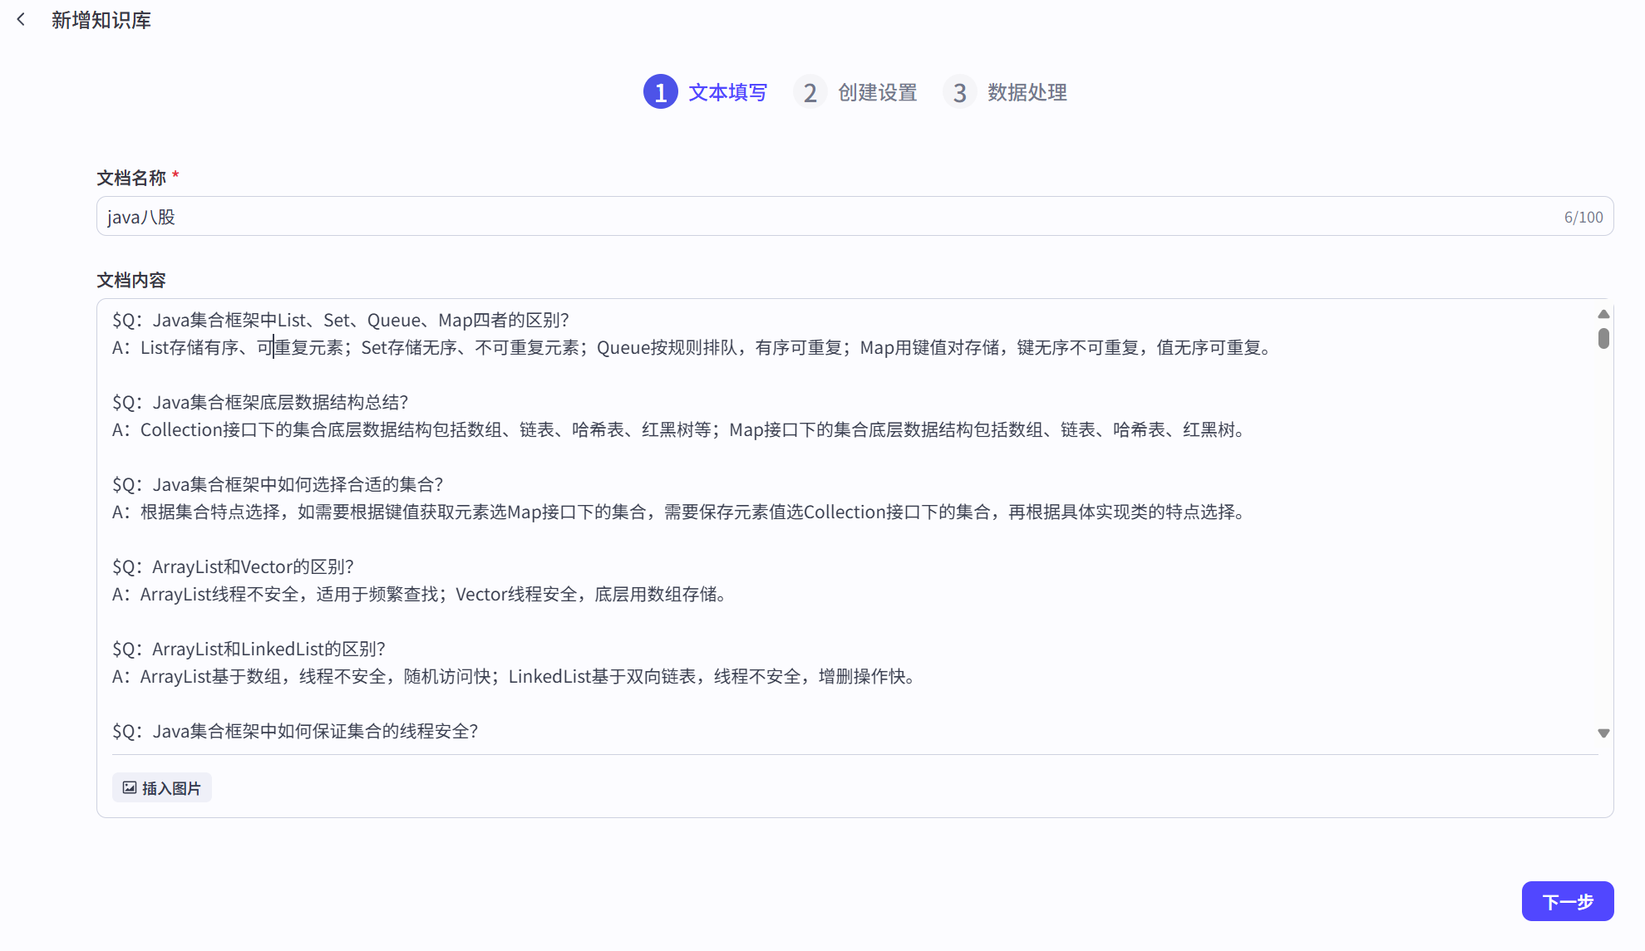The image size is (1645, 951).
Task: Click the answer line starting "A：Collection接口下的集合"
Action: tap(678, 429)
